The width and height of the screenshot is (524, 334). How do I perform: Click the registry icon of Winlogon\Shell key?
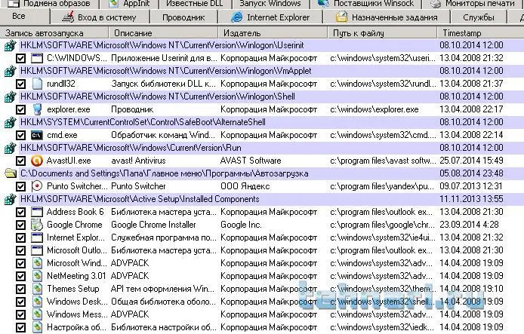tap(10, 97)
